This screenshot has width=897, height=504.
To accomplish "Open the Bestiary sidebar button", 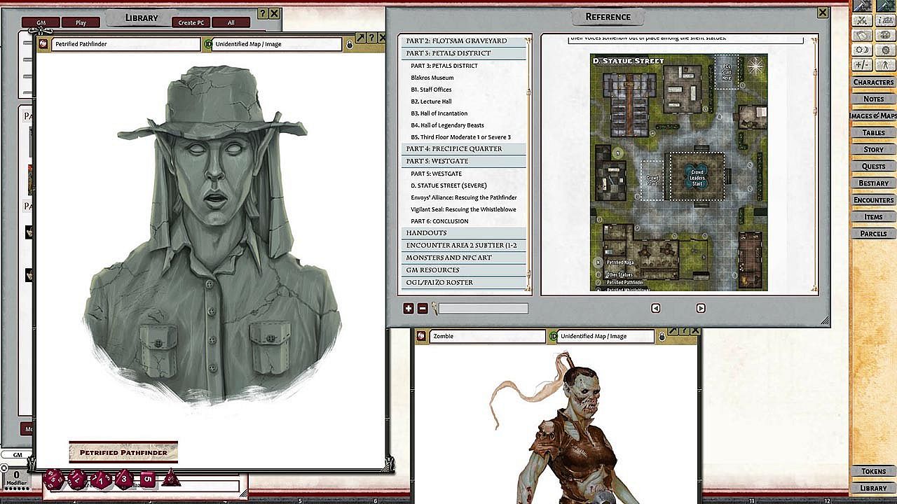I will coord(873,183).
